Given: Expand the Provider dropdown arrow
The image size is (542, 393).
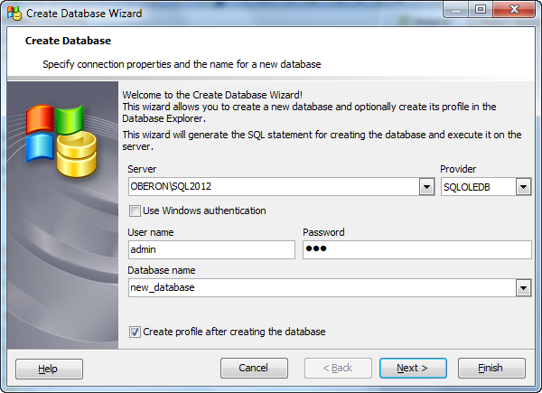Looking at the screenshot, I should click(x=522, y=187).
